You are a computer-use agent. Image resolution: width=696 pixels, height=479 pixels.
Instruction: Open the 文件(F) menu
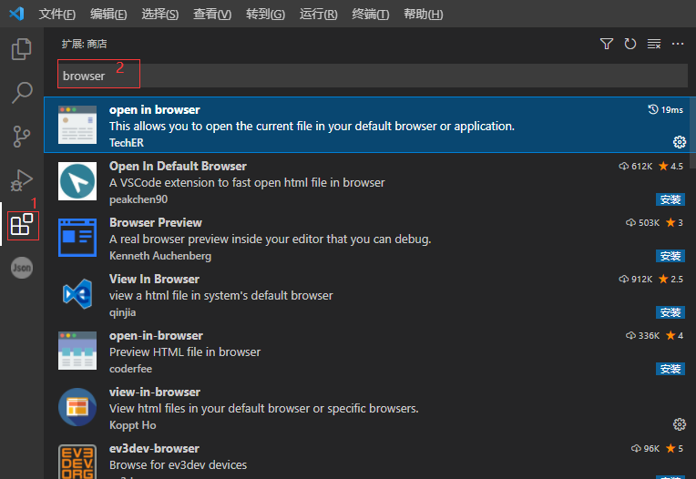pos(56,15)
